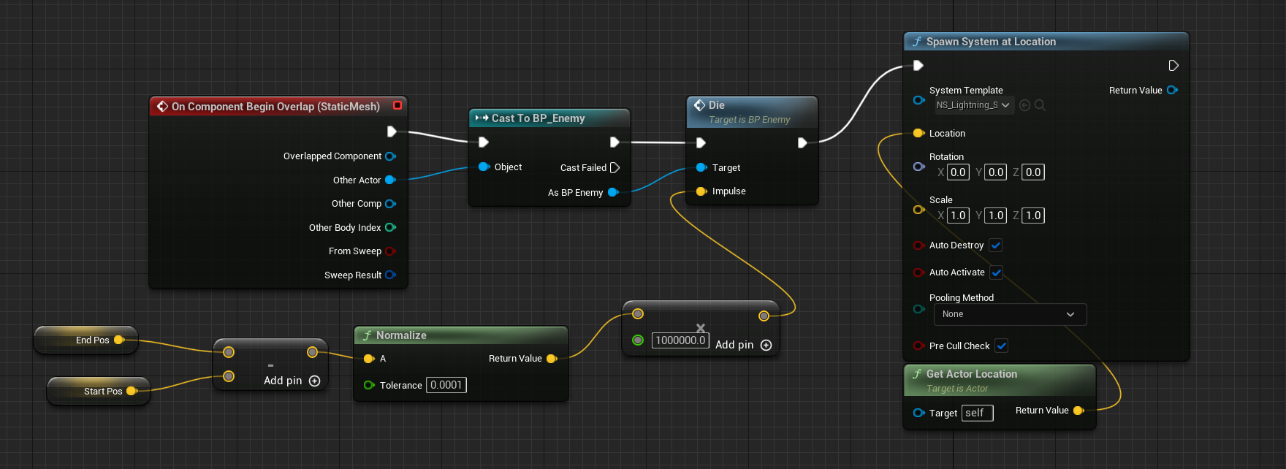This screenshot has width=1286, height=469.
Task: Click the Cast Failed execution pin
Action: coord(615,167)
